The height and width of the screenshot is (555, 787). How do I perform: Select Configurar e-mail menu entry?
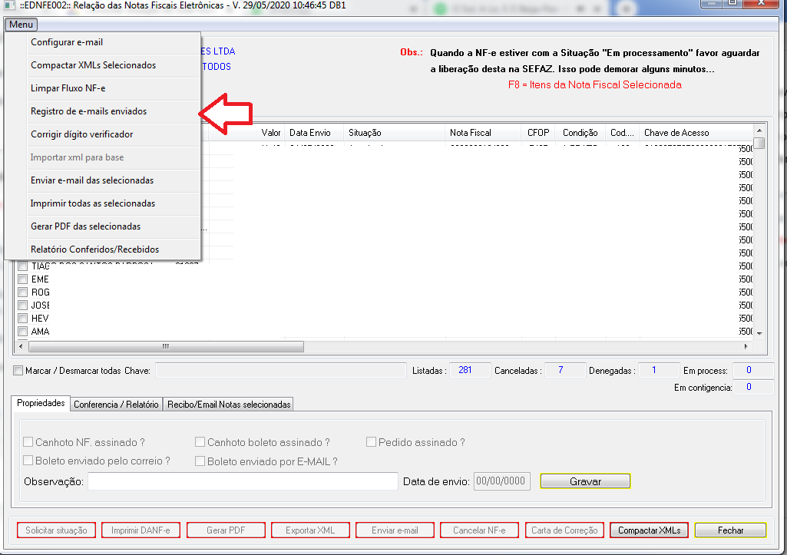pos(67,42)
